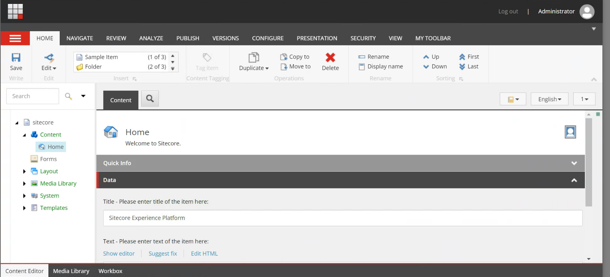
Task: Open the NAVIGATE ribbon tab
Action: (x=80, y=38)
